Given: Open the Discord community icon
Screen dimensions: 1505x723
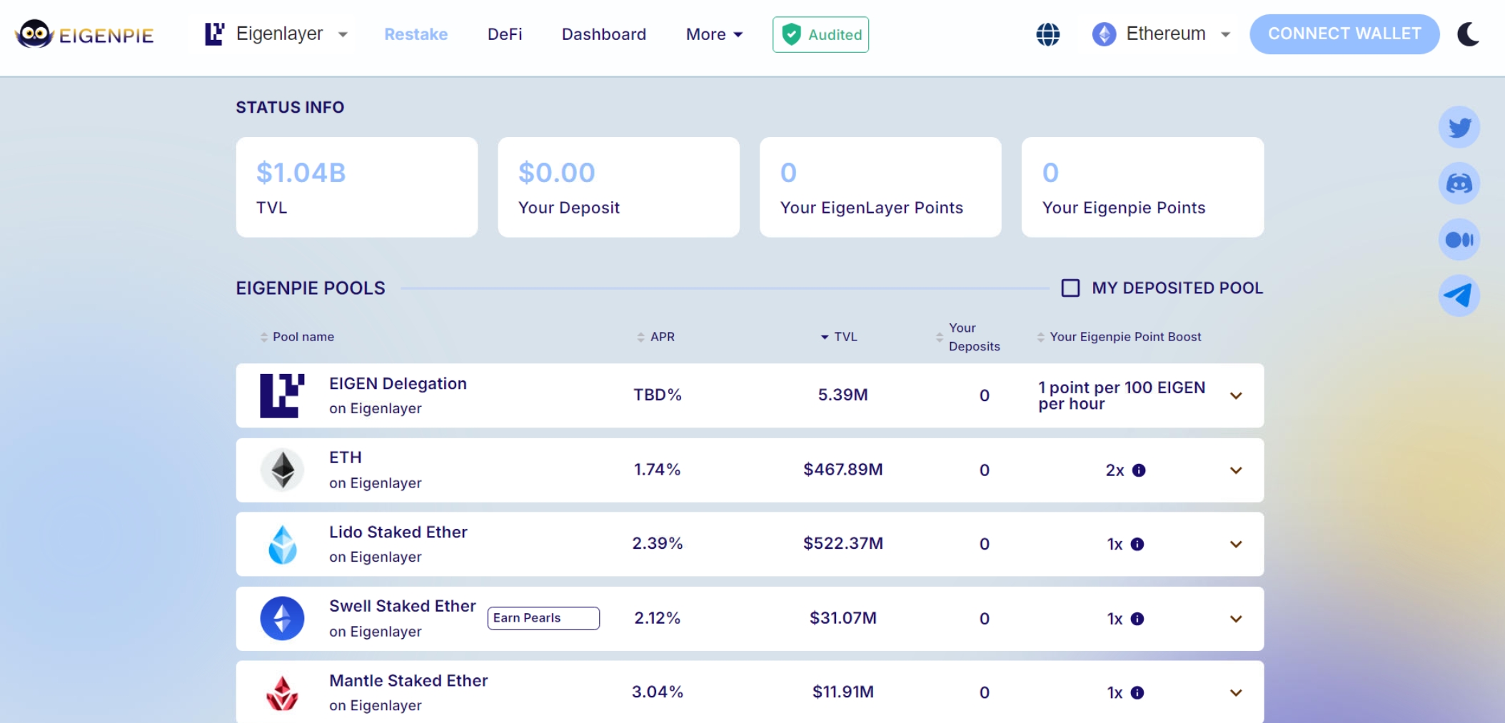Looking at the screenshot, I should (1459, 183).
